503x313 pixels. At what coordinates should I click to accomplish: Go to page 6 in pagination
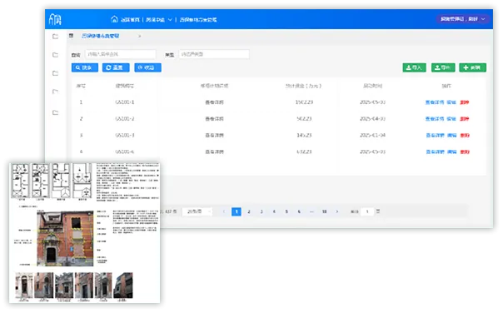click(299, 211)
